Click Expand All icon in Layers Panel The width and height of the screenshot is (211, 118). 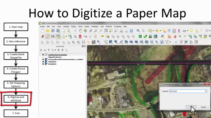tap(58, 50)
